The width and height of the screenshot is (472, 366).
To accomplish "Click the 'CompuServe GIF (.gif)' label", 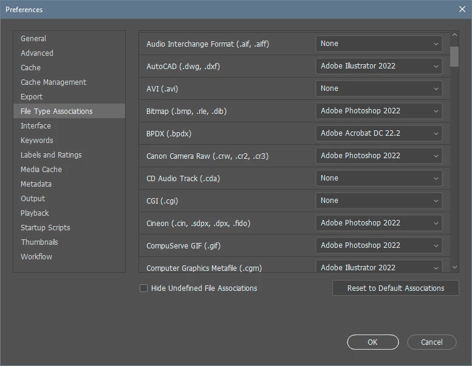I will click(x=183, y=246).
